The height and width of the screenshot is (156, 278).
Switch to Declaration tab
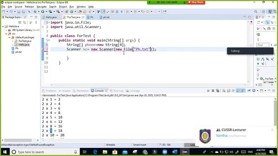point(81,91)
